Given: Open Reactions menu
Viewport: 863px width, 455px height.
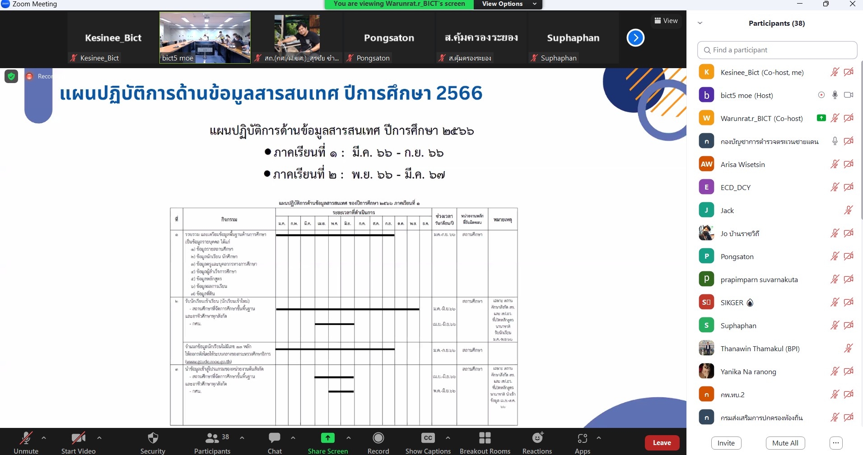Looking at the screenshot, I should tap(537, 442).
